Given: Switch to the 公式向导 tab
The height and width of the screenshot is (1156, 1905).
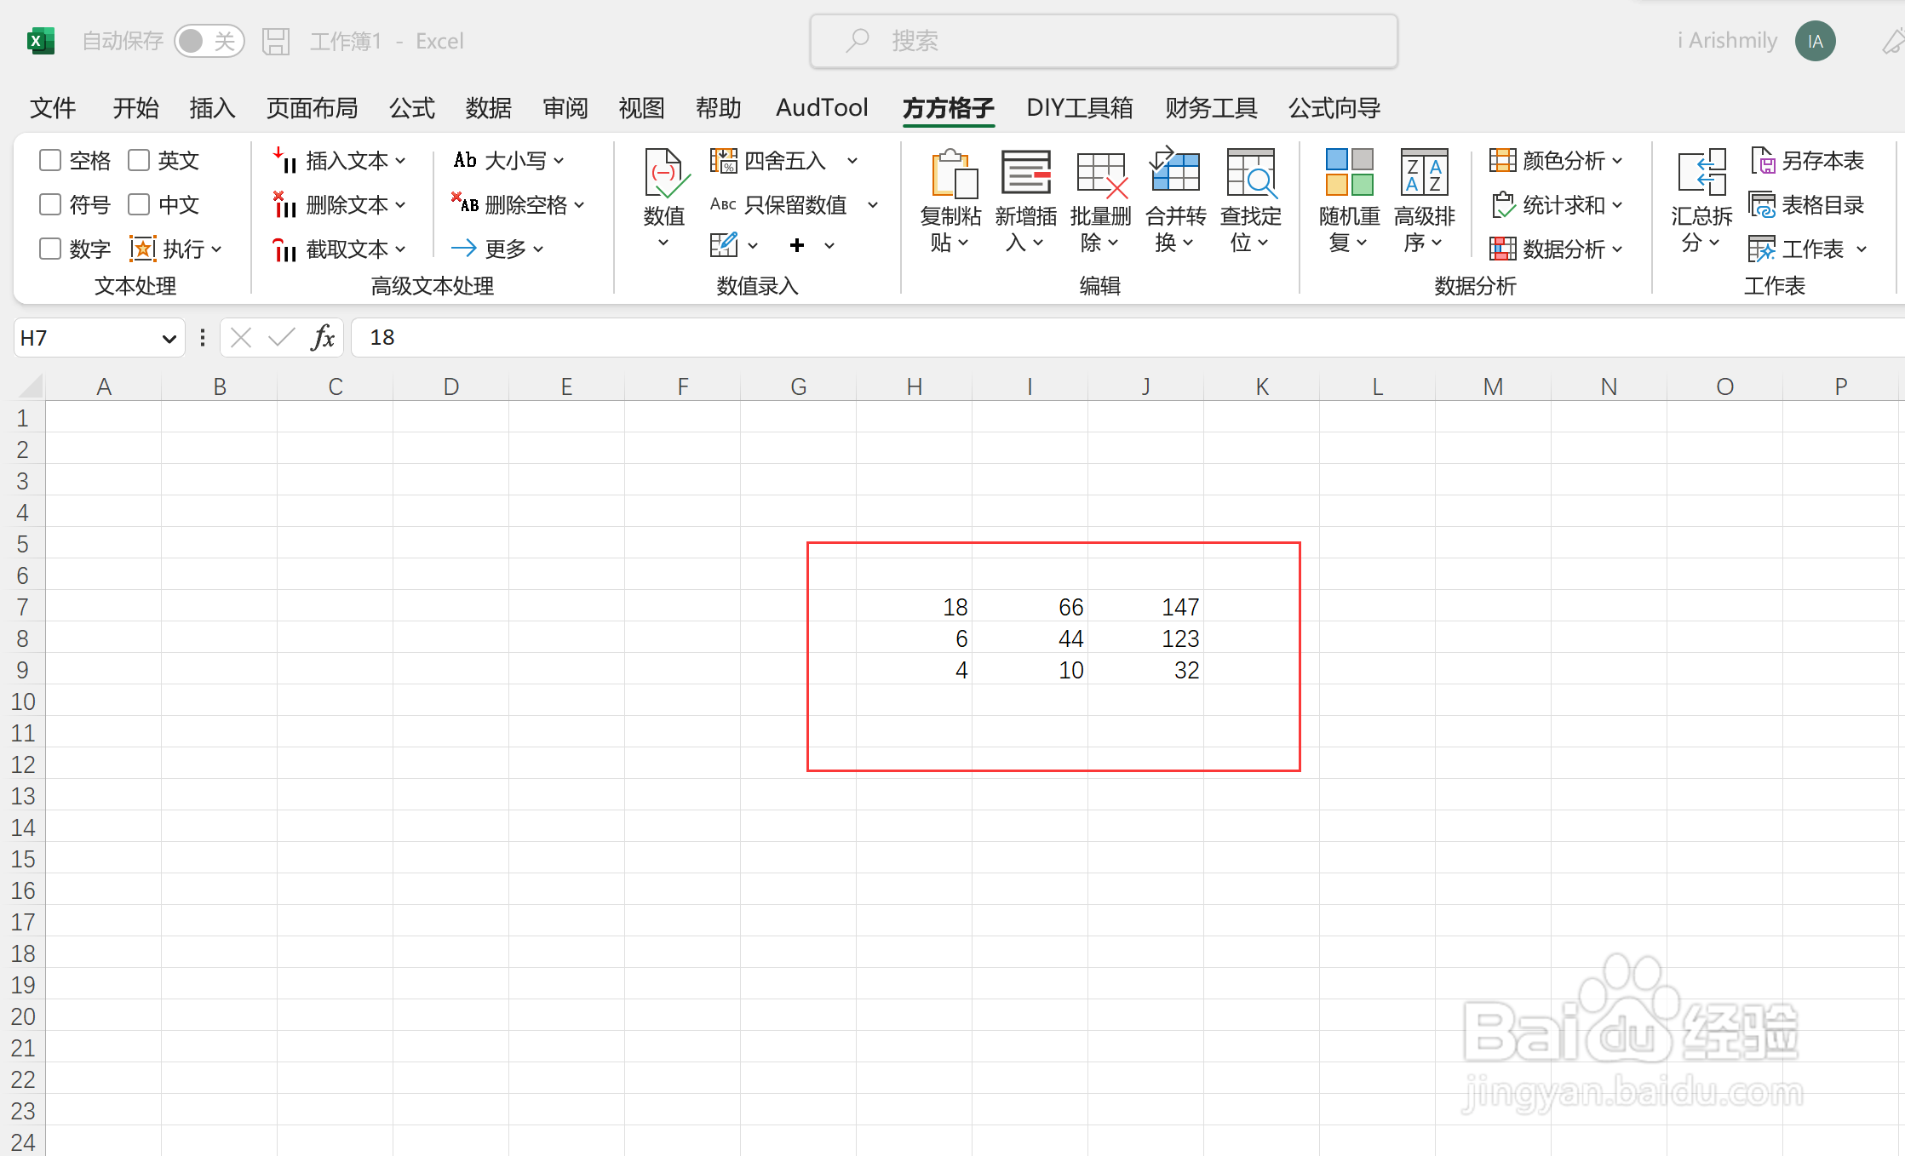Looking at the screenshot, I should tap(1334, 108).
